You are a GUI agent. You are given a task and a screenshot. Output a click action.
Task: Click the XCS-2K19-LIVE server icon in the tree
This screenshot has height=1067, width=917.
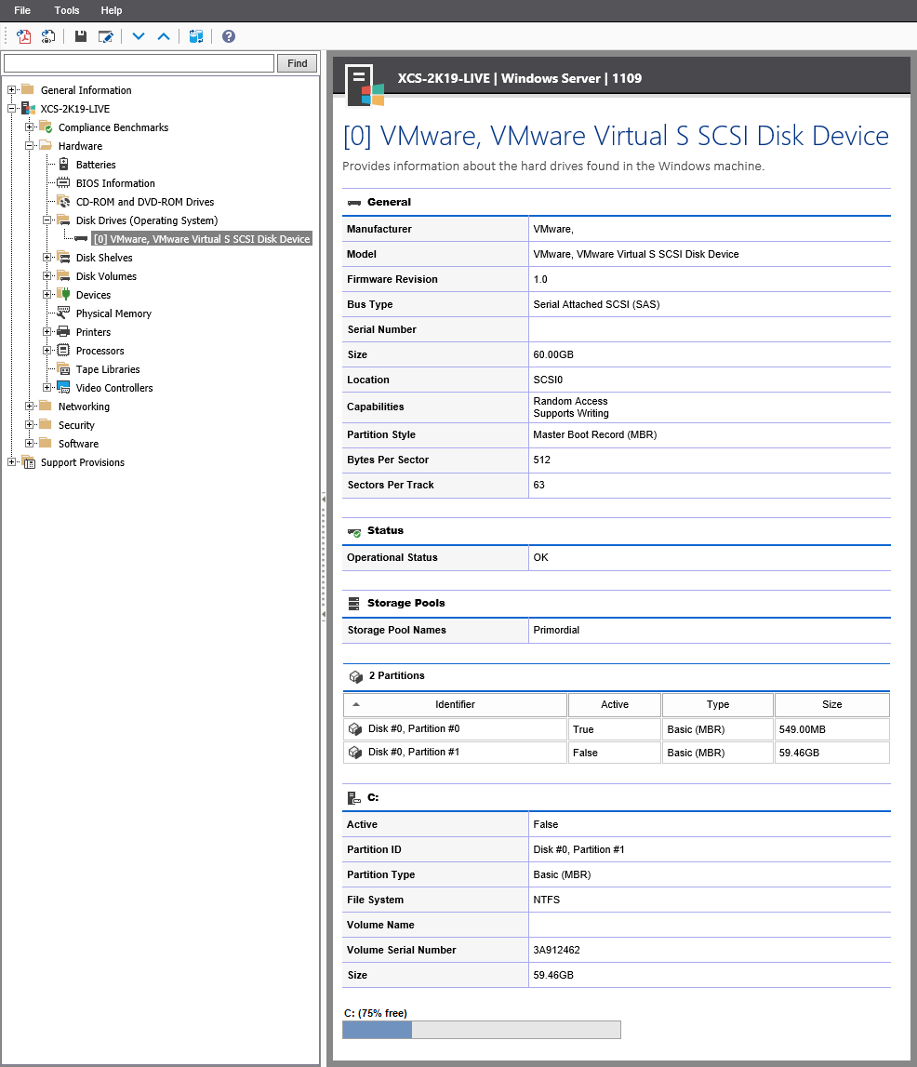28,108
